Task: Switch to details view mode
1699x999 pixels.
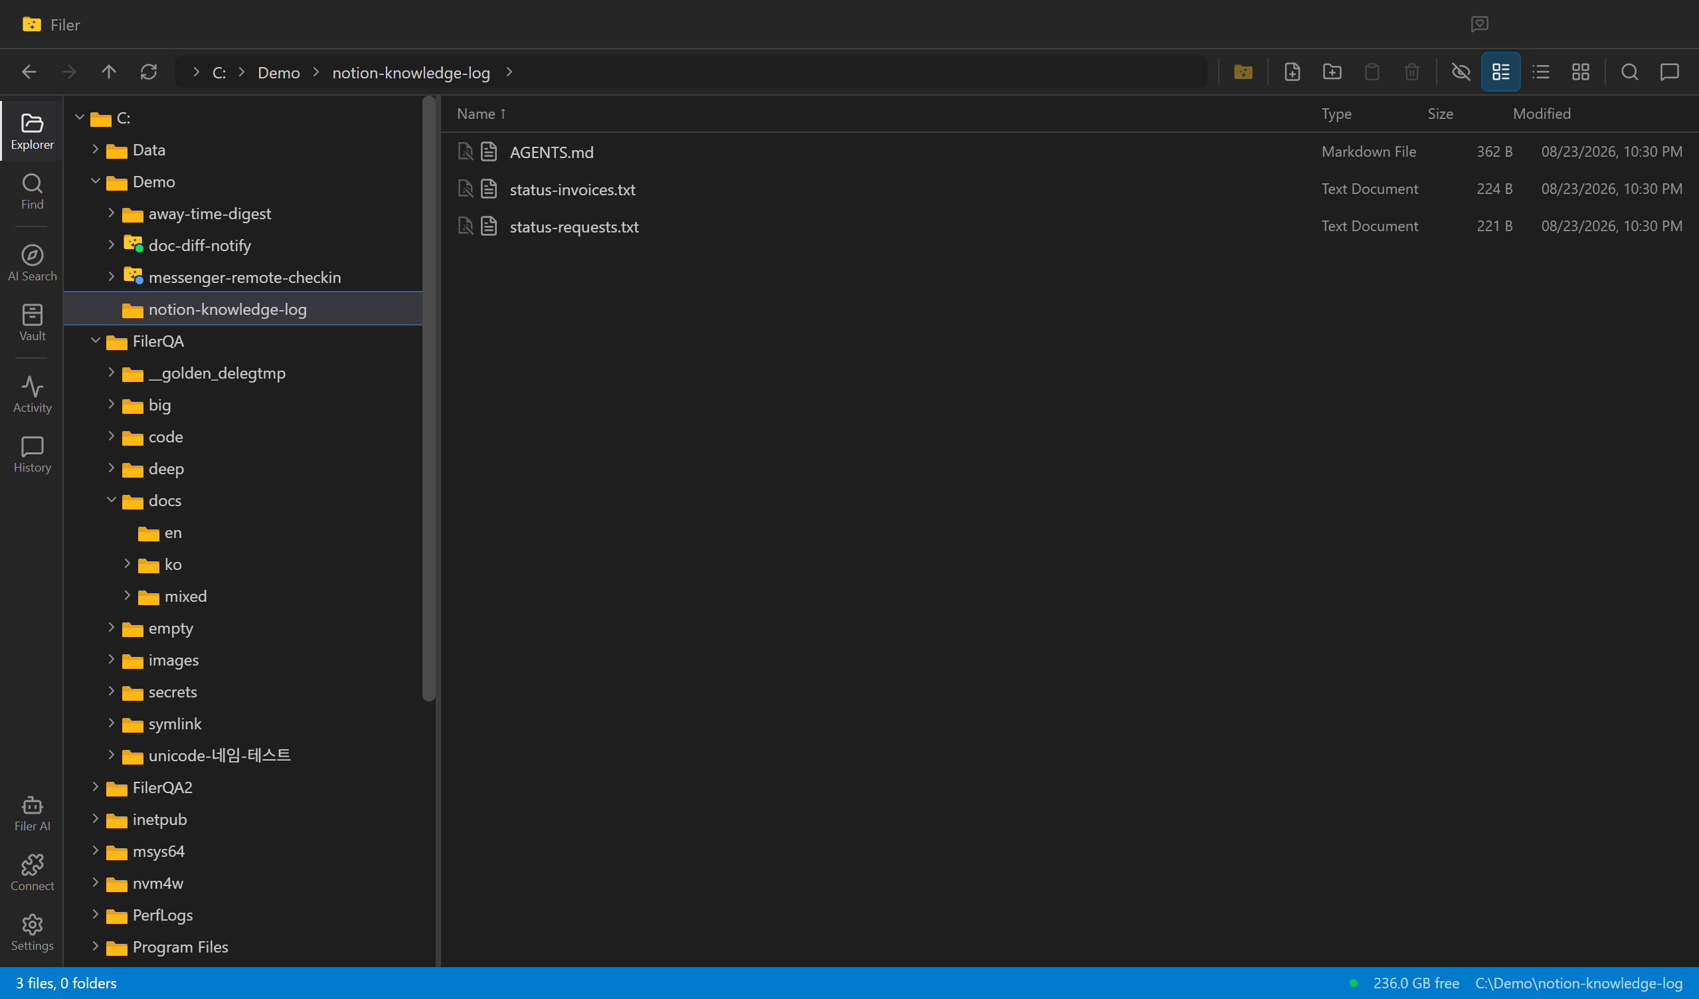Action: (x=1500, y=72)
